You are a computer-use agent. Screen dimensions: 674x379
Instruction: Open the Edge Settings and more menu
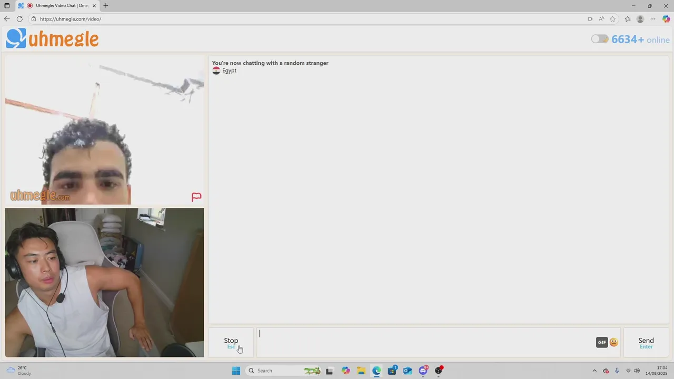653,19
